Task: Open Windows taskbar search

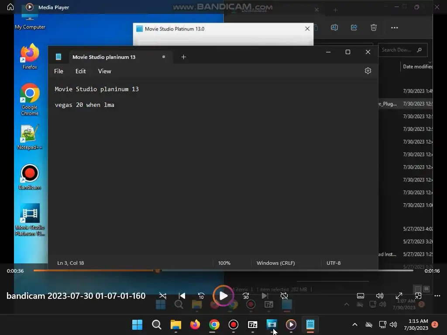Action: pyautogui.click(x=157, y=325)
